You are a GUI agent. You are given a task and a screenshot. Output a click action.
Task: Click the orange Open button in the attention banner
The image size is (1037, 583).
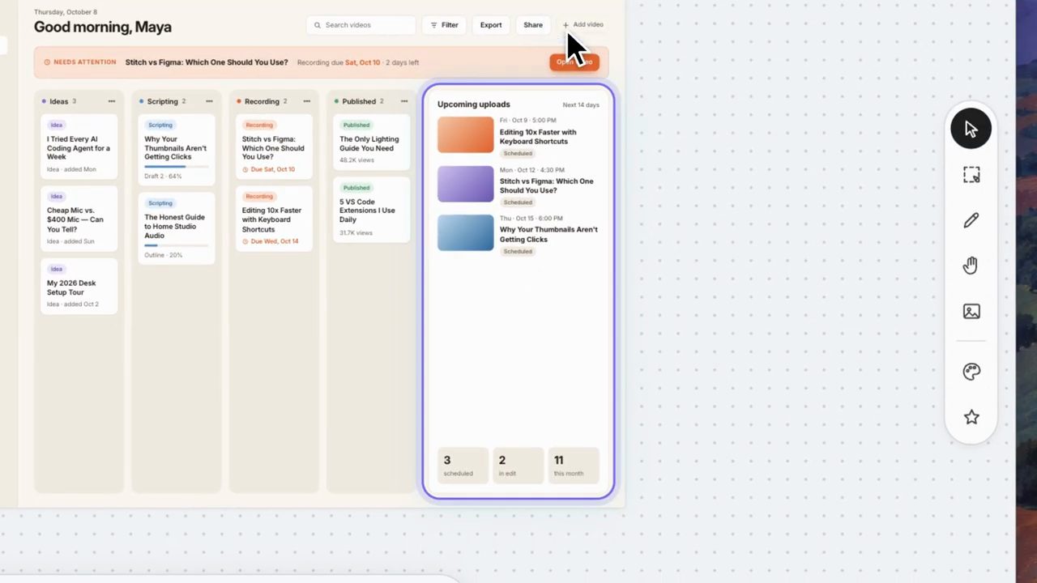coord(574,62)
